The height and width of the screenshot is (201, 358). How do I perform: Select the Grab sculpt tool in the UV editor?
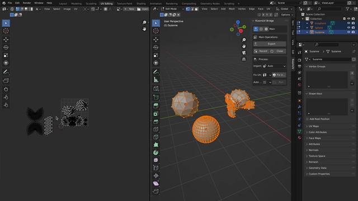click(x=6, y=89)
